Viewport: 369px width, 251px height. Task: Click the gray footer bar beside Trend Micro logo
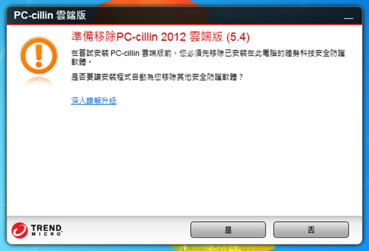tap(126, 230)
